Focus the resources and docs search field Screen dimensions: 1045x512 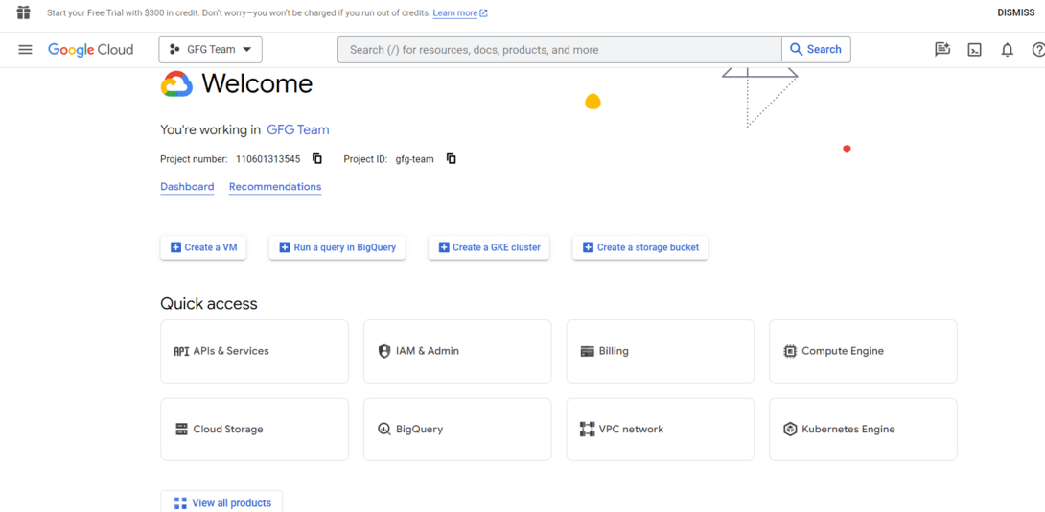coord(560,49)
